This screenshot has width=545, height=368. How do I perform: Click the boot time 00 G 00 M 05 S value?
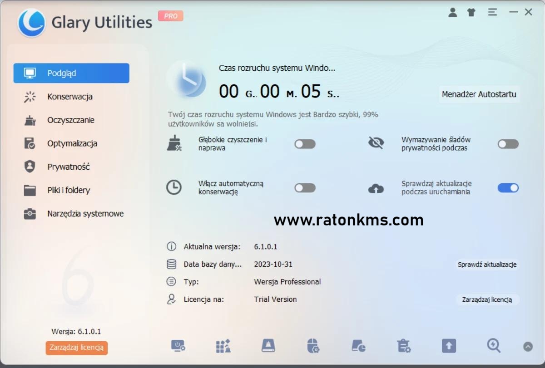[x=279, y=92]
